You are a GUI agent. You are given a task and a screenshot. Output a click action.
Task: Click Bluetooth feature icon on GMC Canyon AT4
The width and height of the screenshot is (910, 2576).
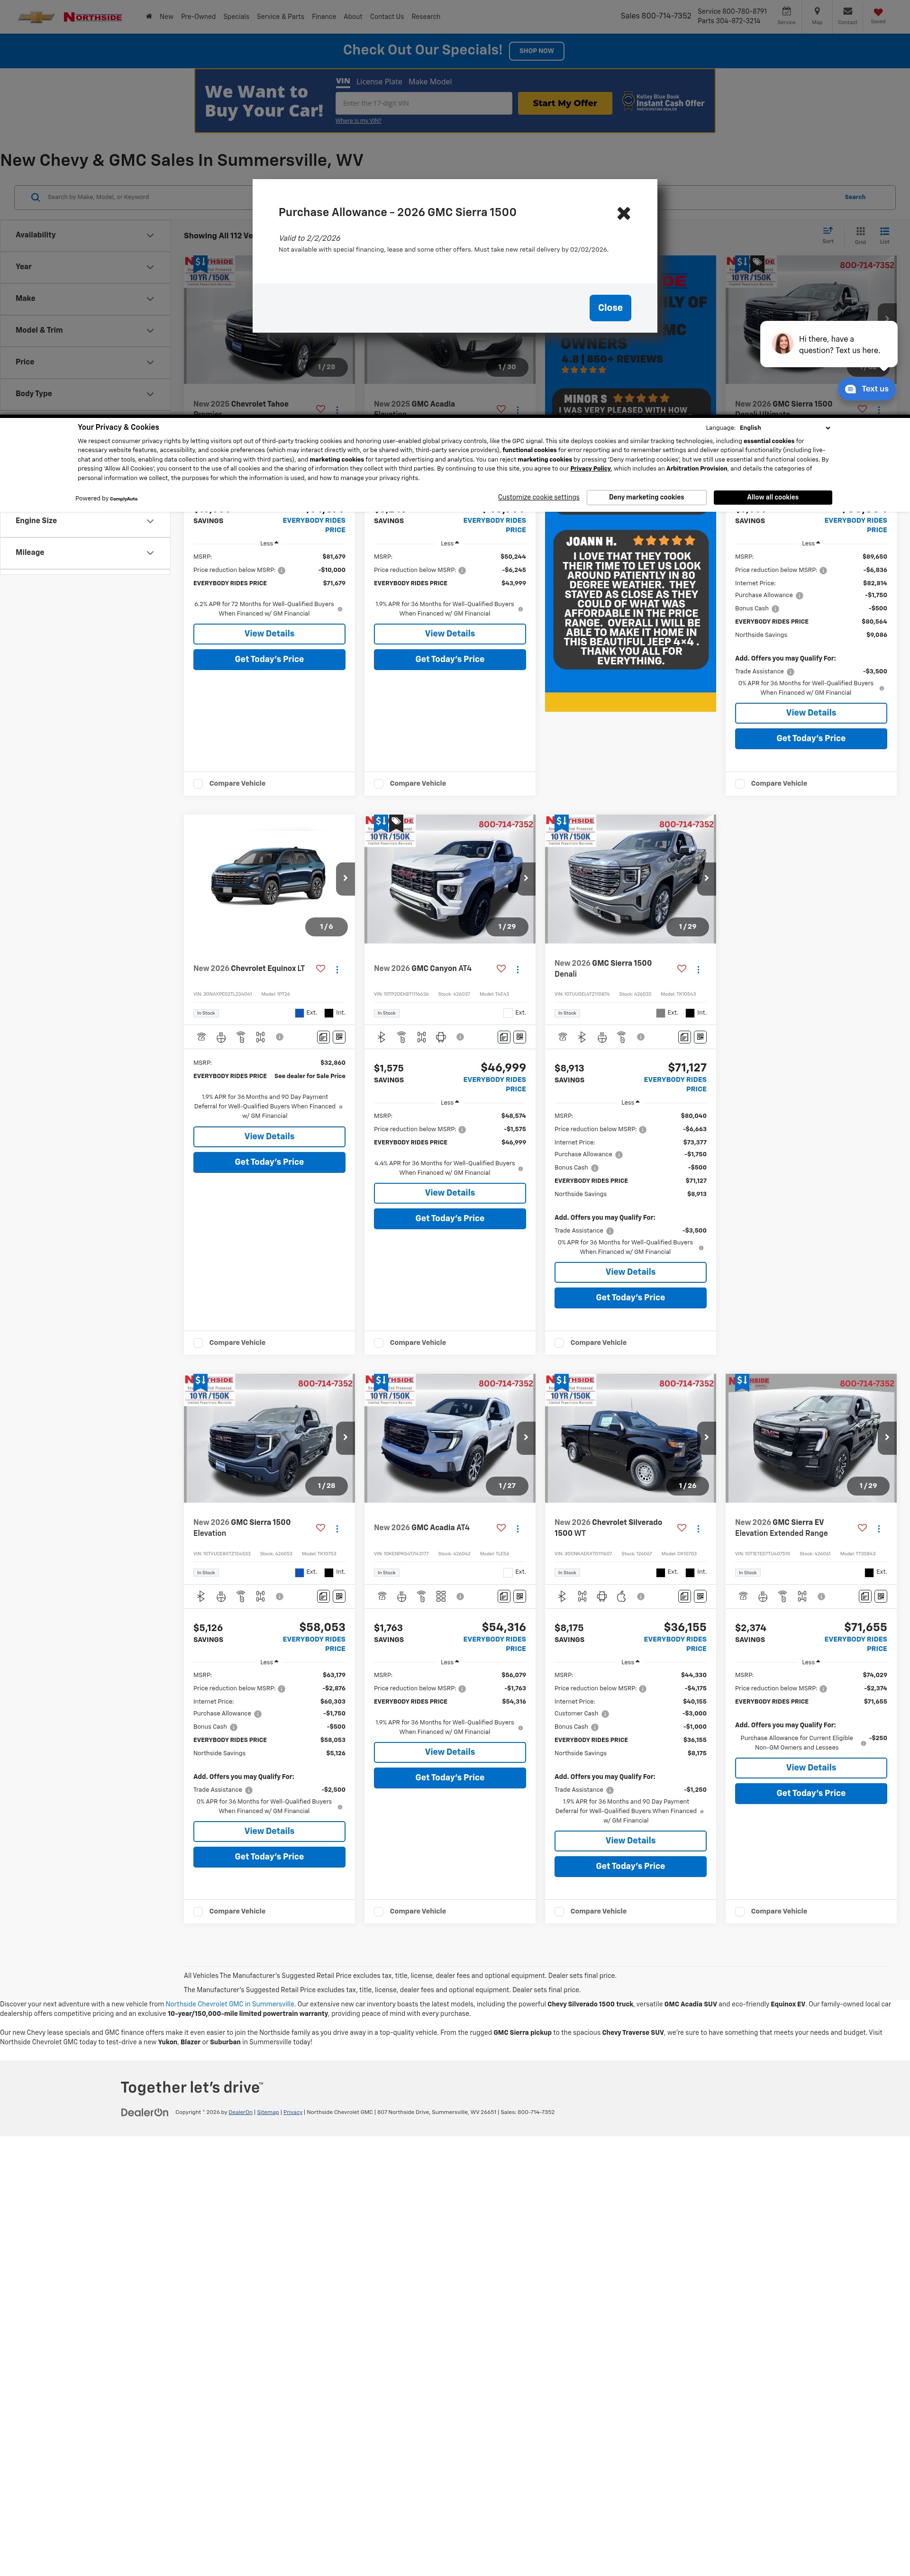[x=382, y=1037]
